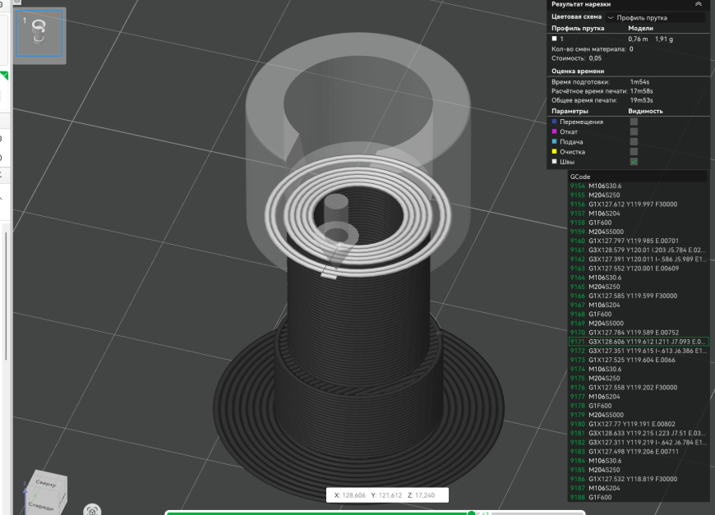Select highlighted G-code line 9171

pyautogui.click(x=639, y=342)
